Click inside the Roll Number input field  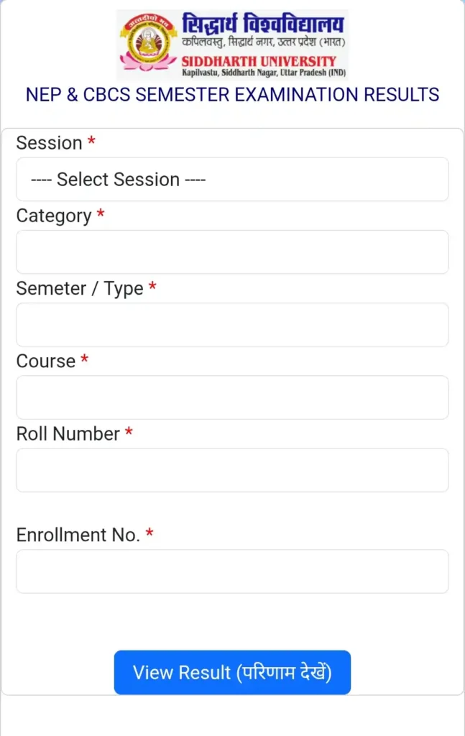(x=232, y=469)
